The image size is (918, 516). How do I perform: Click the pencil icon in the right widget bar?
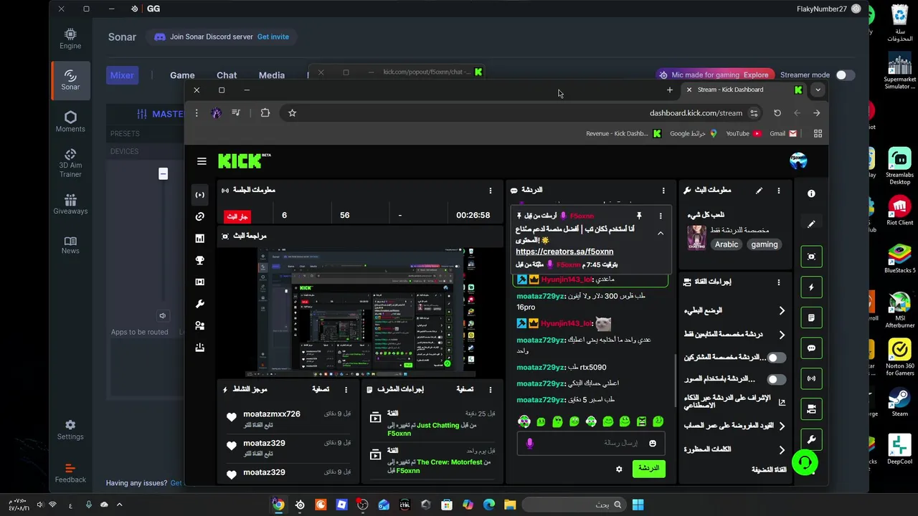pos(811,224)
